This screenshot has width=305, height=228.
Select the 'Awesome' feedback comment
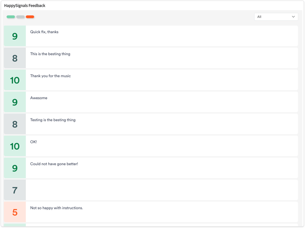click(39, 98)
